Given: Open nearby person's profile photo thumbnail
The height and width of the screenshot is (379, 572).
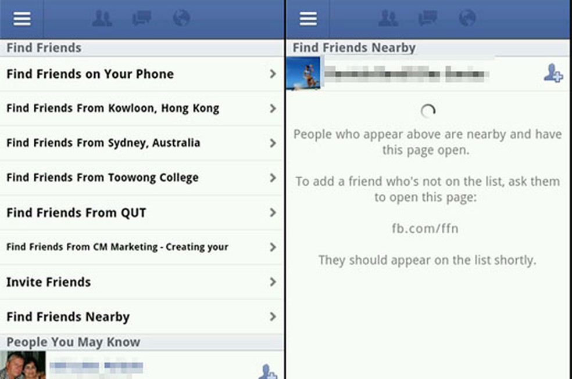Looking at the screenshot, I should (303, 73).
